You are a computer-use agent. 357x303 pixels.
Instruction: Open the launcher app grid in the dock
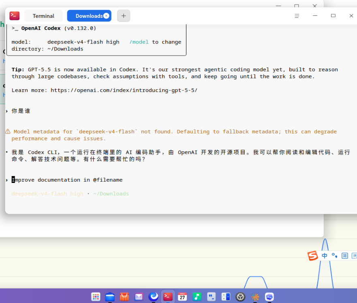coord(96,297)
